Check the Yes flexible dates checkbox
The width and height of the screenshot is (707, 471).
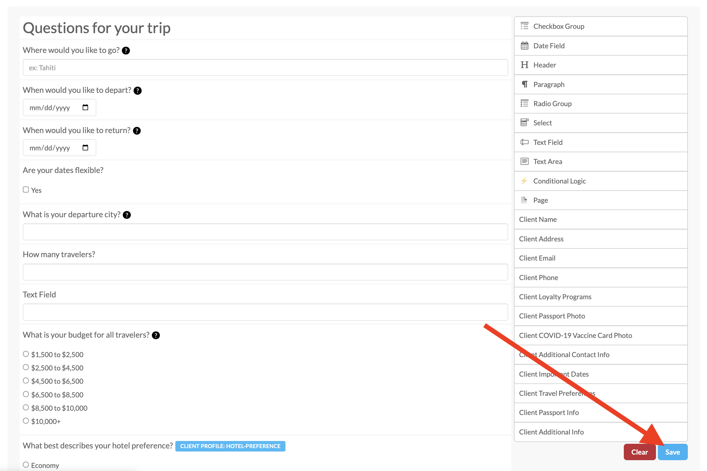26,190
